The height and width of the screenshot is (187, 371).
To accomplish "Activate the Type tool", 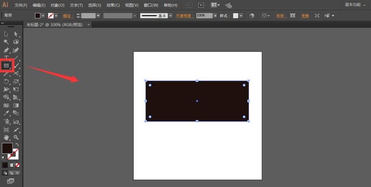I will click(x=6, y=58).
